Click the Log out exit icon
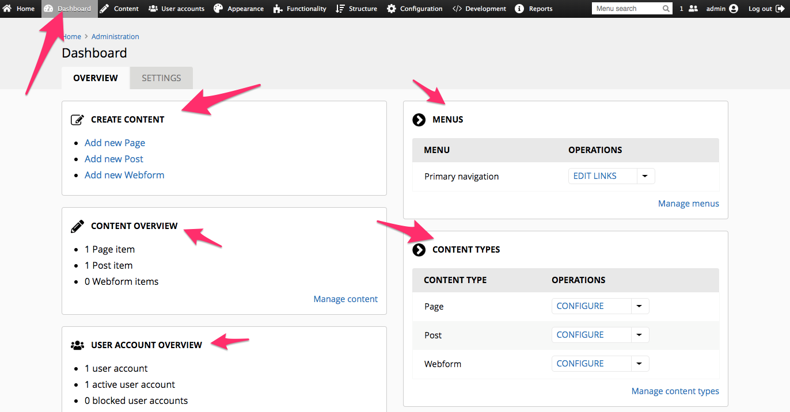 (x=780, y=9)
